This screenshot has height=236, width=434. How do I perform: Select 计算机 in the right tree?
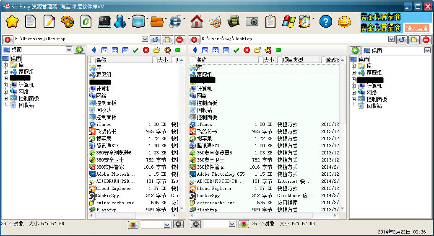click(374, 86)
